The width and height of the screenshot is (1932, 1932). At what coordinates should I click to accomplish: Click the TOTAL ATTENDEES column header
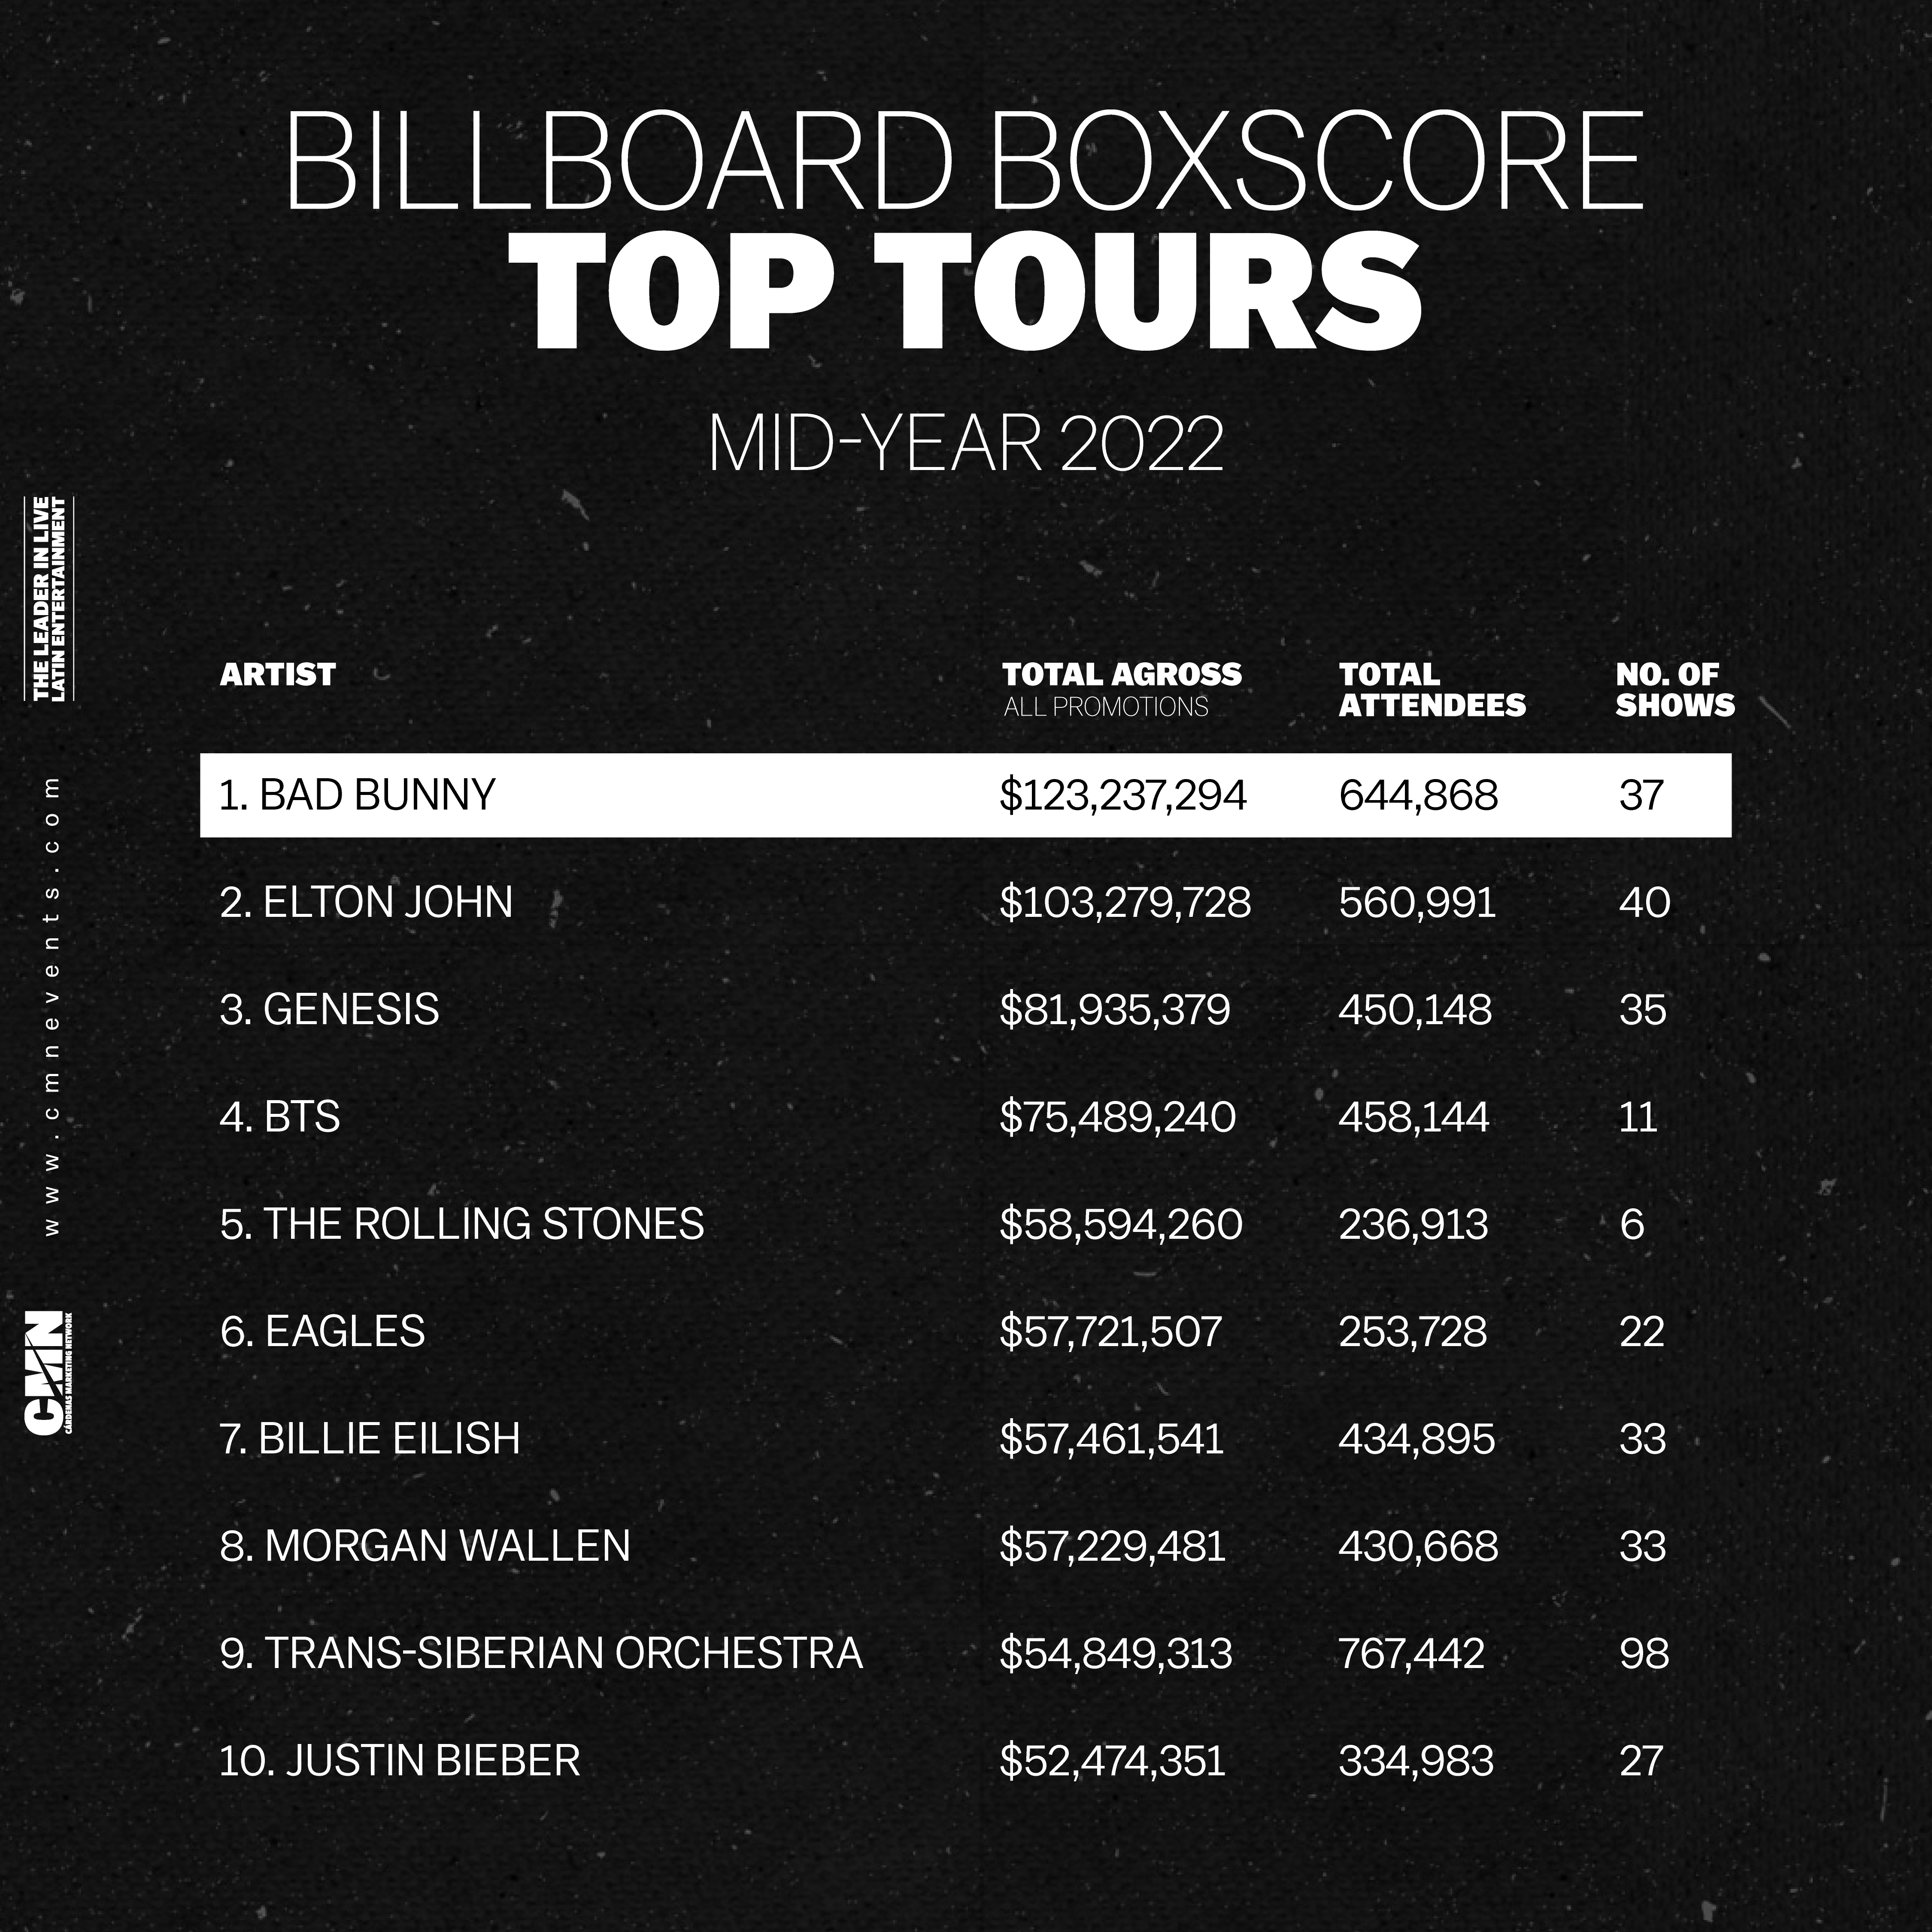tap(1431, 690)
